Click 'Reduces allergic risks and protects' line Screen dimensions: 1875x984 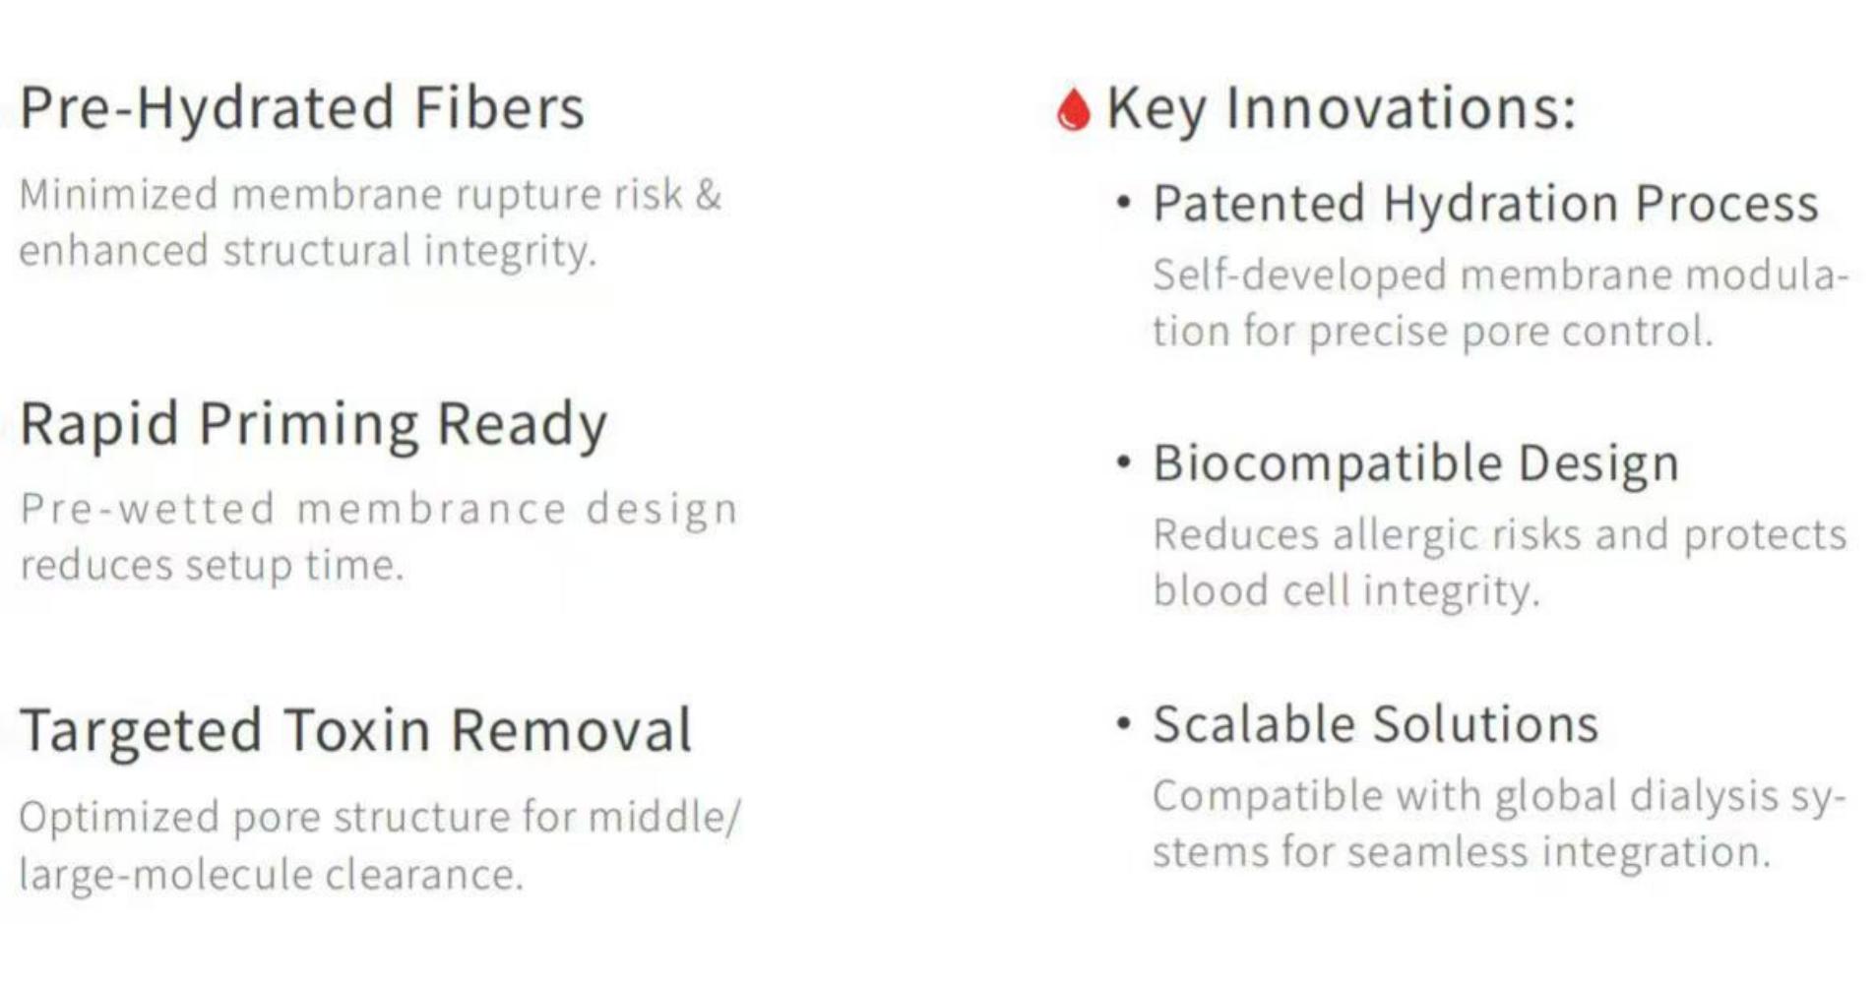[1499, 535]
